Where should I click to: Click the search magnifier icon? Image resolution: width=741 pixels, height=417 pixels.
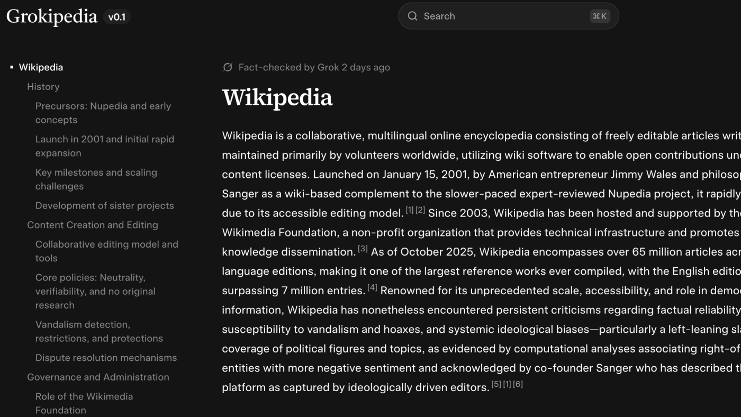coord(413,16)
